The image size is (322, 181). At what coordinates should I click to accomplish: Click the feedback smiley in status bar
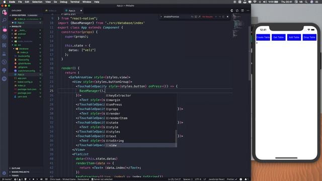(241, 179)
